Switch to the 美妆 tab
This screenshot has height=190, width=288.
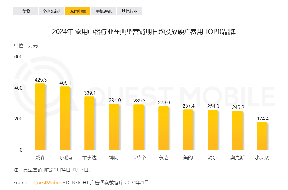[x=26, y=11]
